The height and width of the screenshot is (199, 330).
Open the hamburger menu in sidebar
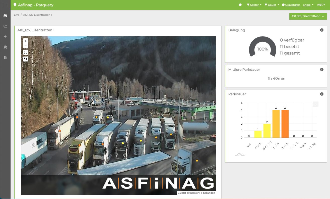coord(5,5)
